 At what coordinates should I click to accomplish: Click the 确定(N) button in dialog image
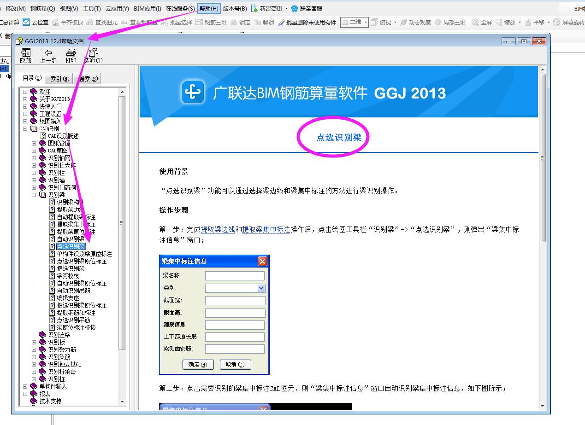tap(198, 365)
